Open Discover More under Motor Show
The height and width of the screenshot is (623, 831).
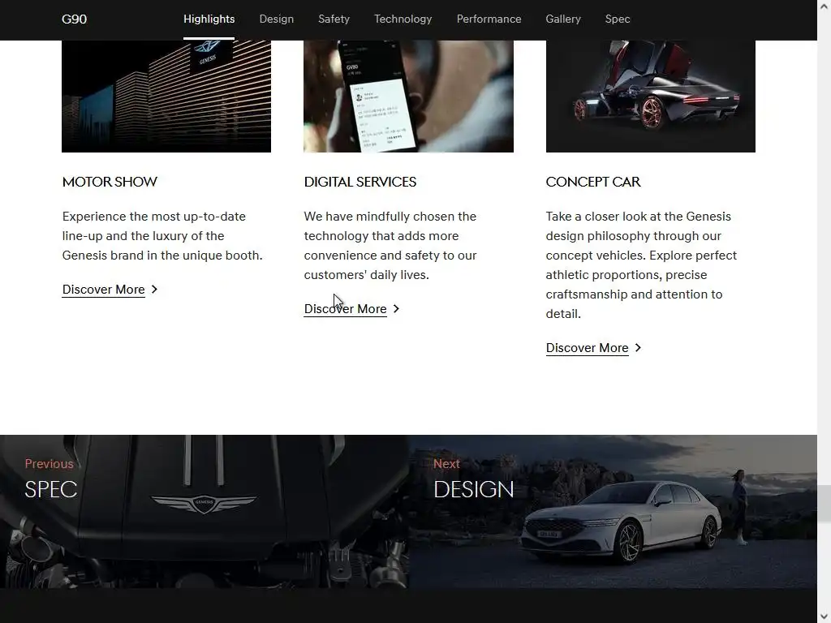tap(103, 290)
